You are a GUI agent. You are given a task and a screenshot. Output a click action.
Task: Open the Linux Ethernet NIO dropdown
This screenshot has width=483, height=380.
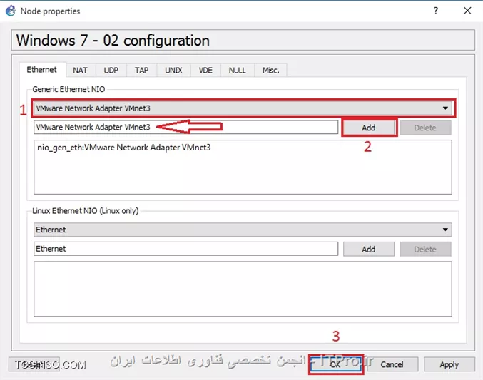point(243,230)
